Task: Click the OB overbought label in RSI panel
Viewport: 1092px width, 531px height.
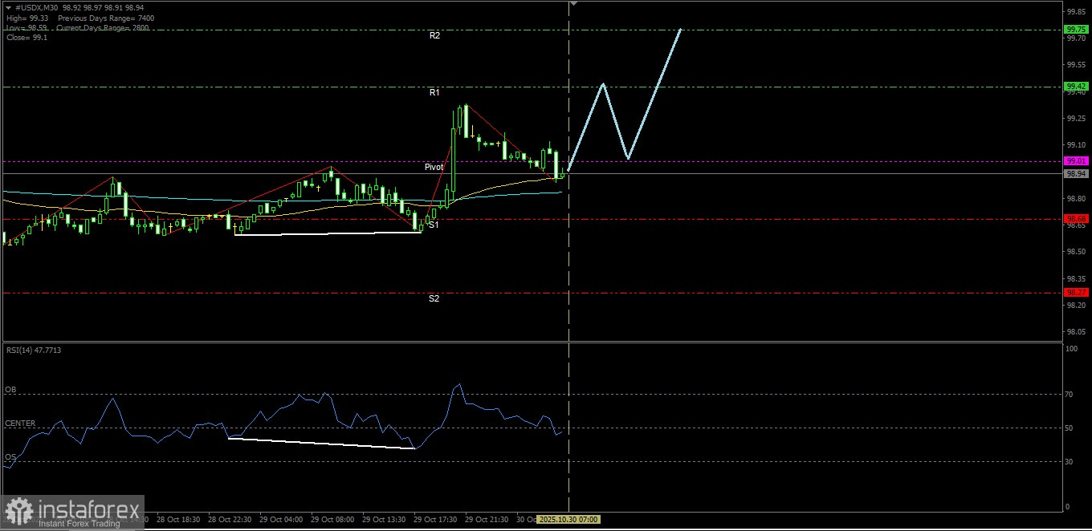Action: click(x=11, y=389)
